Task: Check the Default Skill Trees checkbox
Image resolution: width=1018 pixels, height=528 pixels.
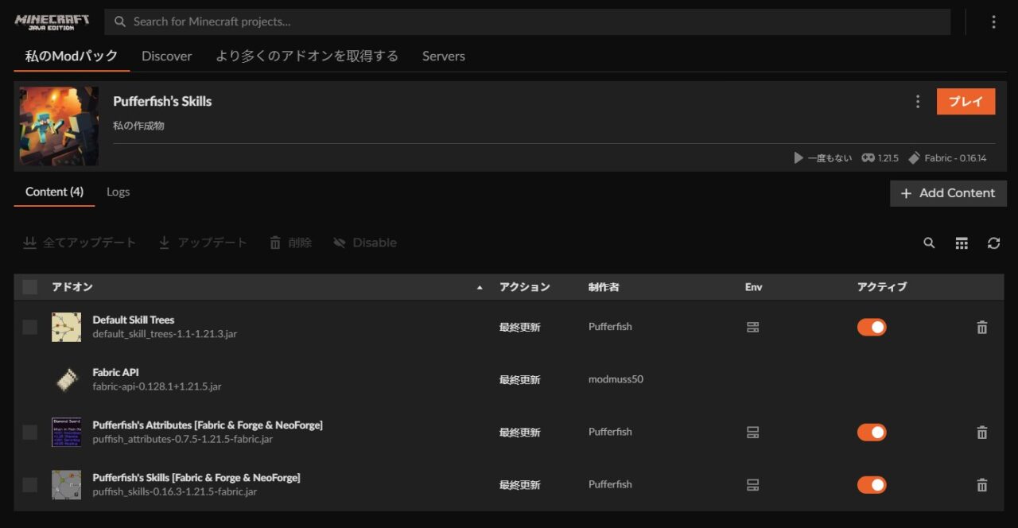Action: click(30, 327)
